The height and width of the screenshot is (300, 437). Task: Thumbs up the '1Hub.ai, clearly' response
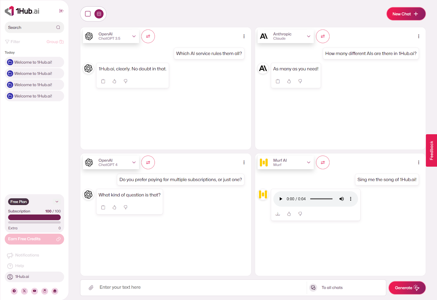tap(114, 81)
